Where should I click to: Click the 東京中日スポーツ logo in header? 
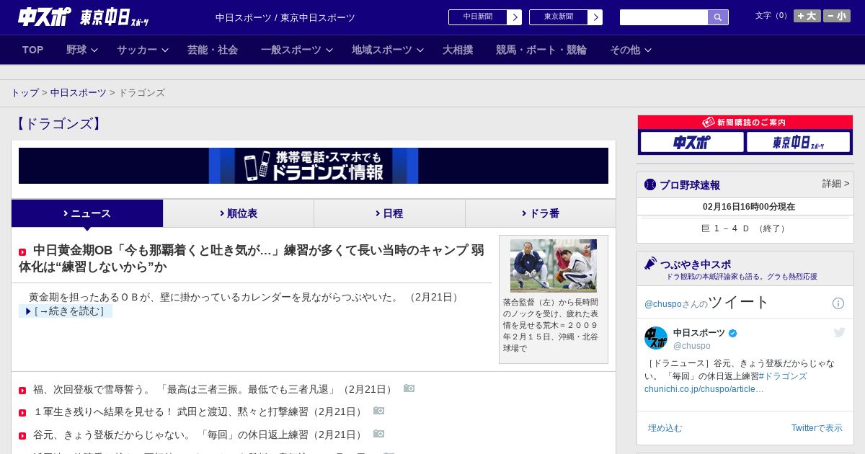[x=114, y=17]
